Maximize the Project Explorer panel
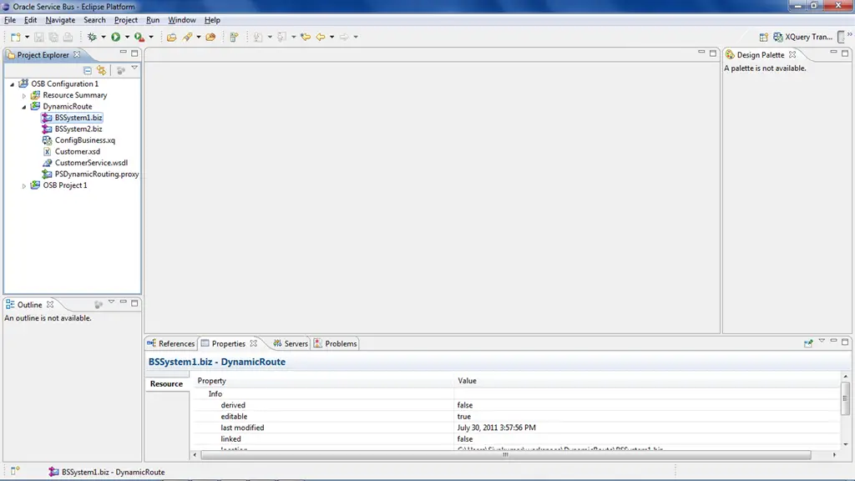The width and height of the screenshot is (855, 481). coord(134,53)
